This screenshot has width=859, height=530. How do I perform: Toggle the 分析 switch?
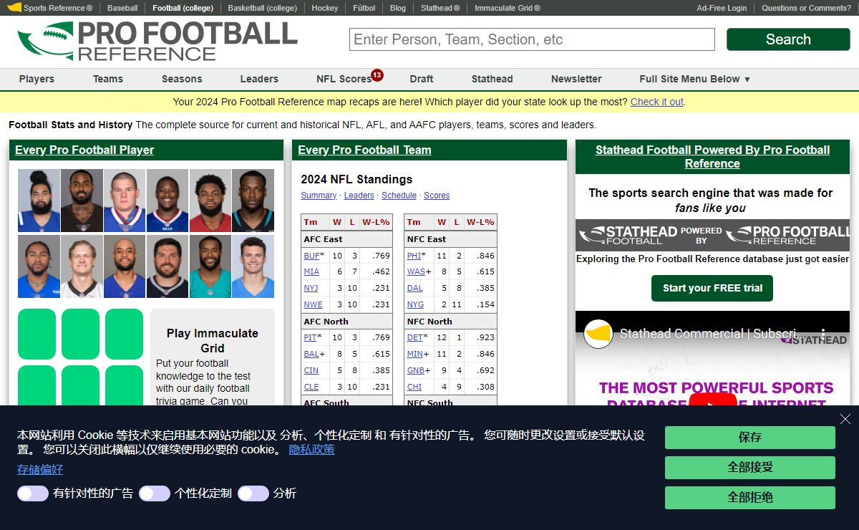pos(253,493)
